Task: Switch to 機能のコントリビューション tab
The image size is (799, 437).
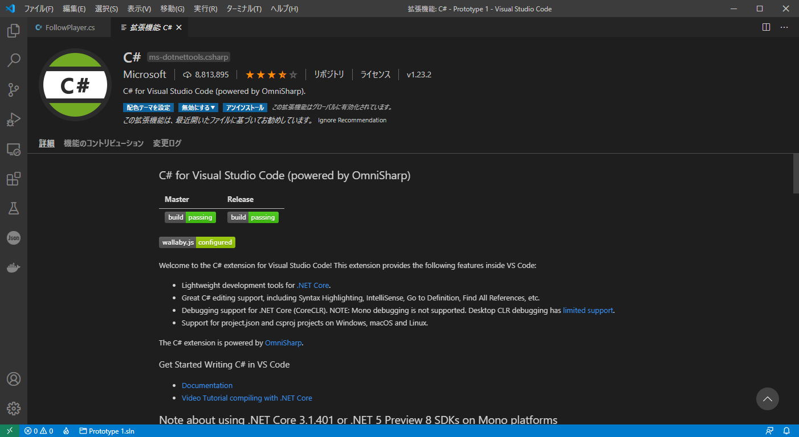Action: [x=104, y=143]
